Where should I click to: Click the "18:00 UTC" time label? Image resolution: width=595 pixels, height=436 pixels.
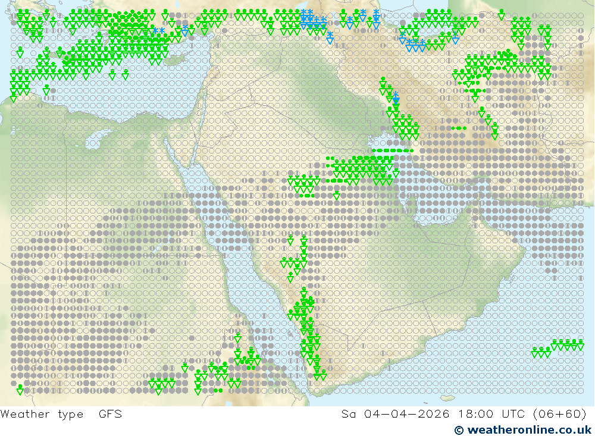pos(493,413)
